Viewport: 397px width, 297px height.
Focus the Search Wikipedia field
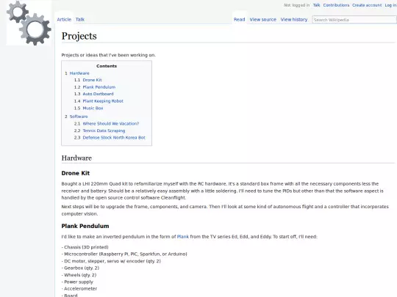click(354, 20)
